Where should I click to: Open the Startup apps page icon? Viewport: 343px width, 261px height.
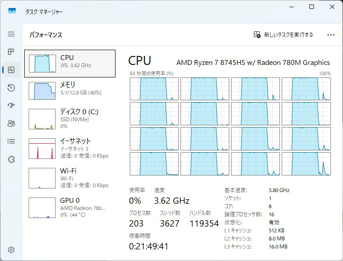point(11,106)
